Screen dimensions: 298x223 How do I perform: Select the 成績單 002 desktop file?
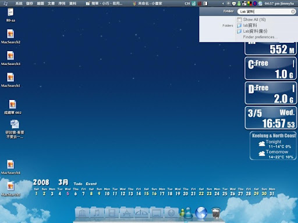(x=13, y=107)
